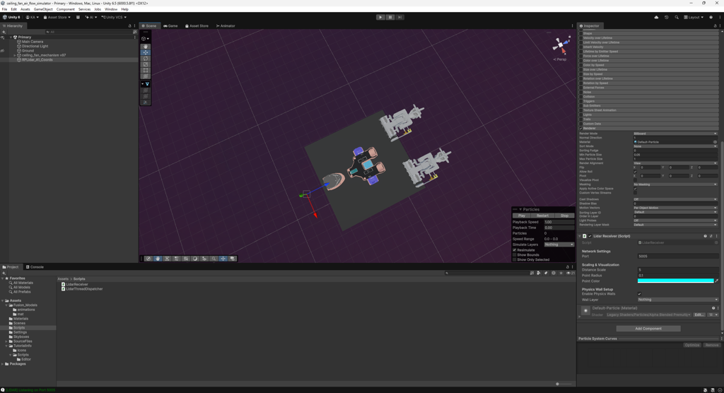Click the Optimize curves button
This screenshot has height=393, width=724.
click(692, 345)
